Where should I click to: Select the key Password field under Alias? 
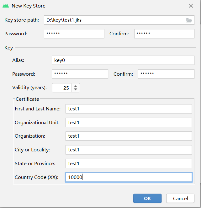pos(80,74)
